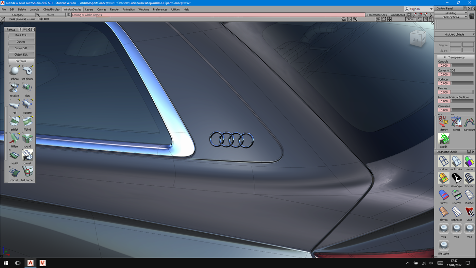This screenshot has height=268, width=476.
Task: Activate the rail surface tool
Action: pos(14,105)
